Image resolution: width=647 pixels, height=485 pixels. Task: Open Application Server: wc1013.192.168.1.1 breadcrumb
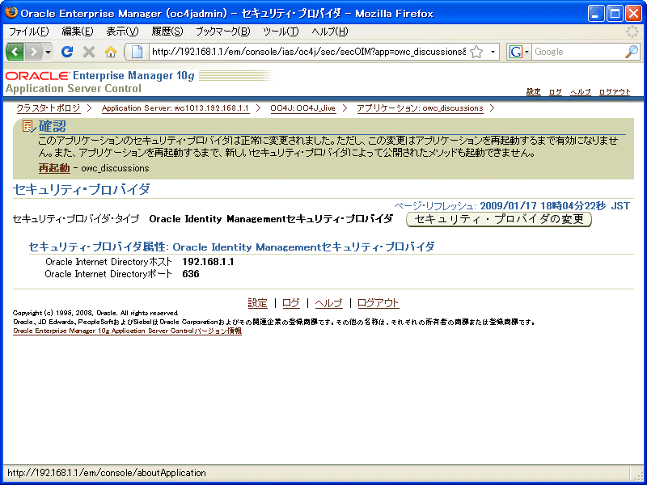175,108
